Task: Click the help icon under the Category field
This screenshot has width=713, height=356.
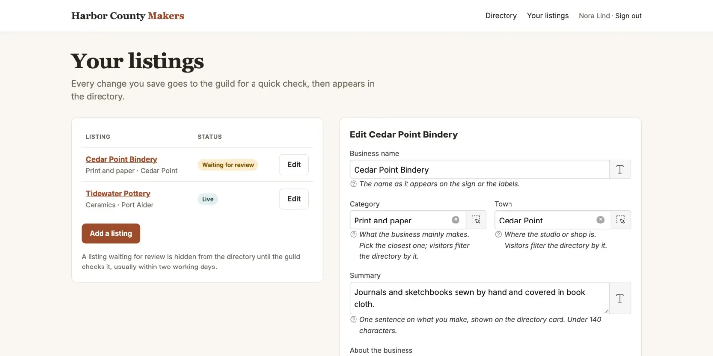Action: [354, 234]
